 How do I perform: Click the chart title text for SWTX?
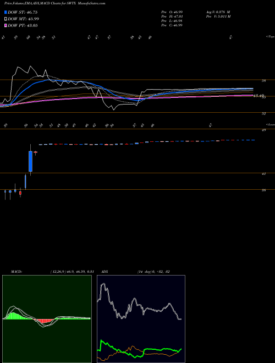point(55,3)
